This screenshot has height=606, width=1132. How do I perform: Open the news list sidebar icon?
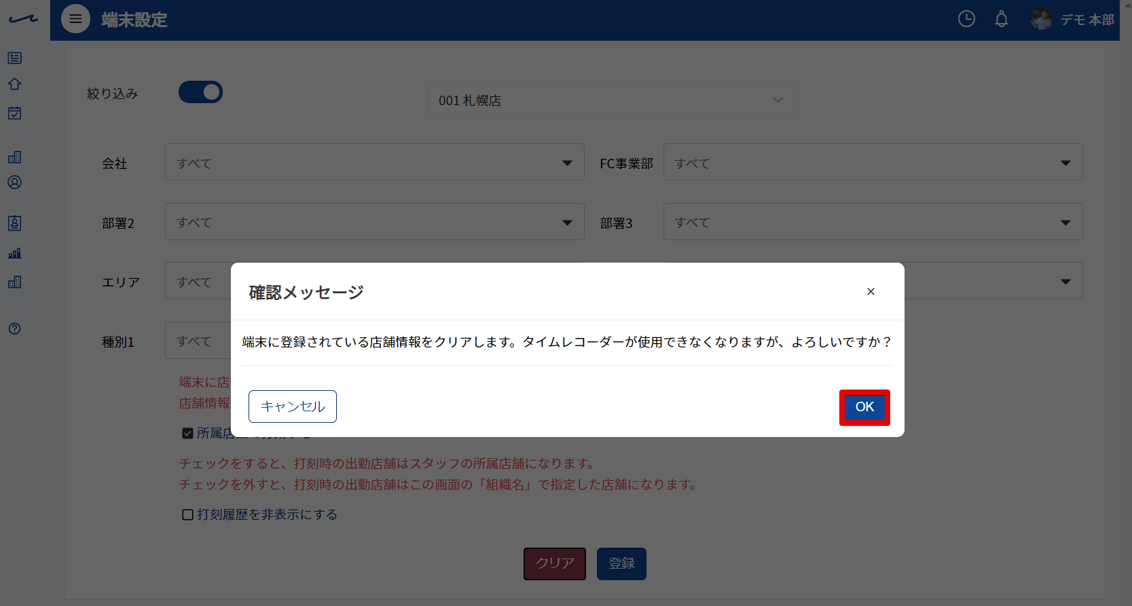tap(14, 58)
